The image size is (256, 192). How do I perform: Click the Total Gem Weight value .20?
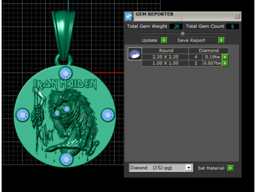pyautogui.click(x=176, y=26)
